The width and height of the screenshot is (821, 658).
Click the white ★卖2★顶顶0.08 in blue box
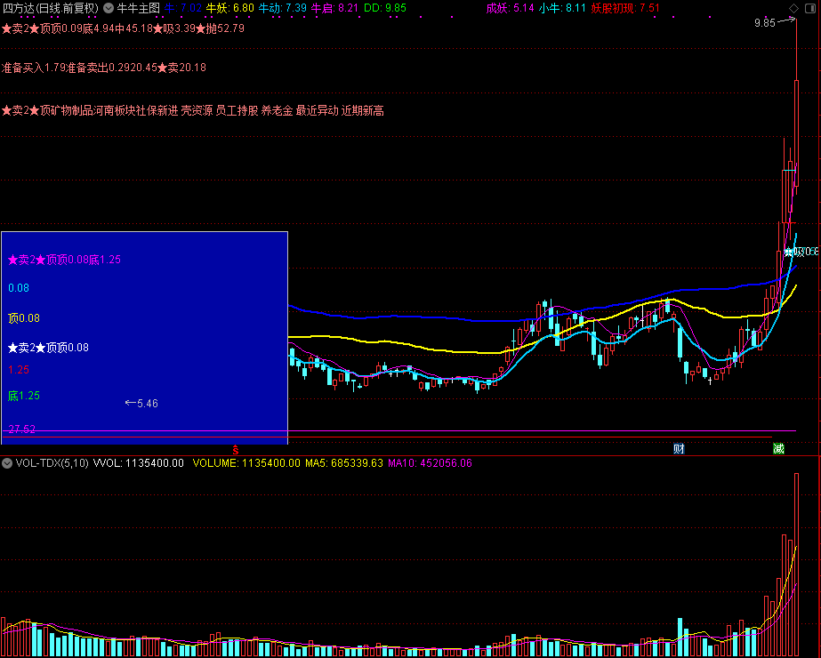click(x=48, y=348)
